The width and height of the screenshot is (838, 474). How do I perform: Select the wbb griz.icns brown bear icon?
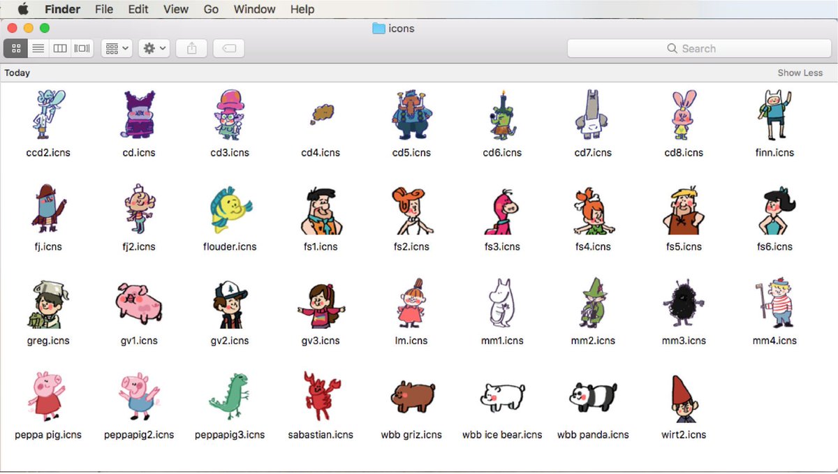point(411,397)
